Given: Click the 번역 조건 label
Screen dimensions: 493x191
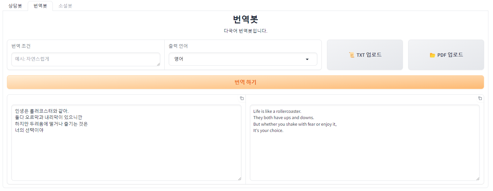Looking at the screenshot, I should (21, 46).
